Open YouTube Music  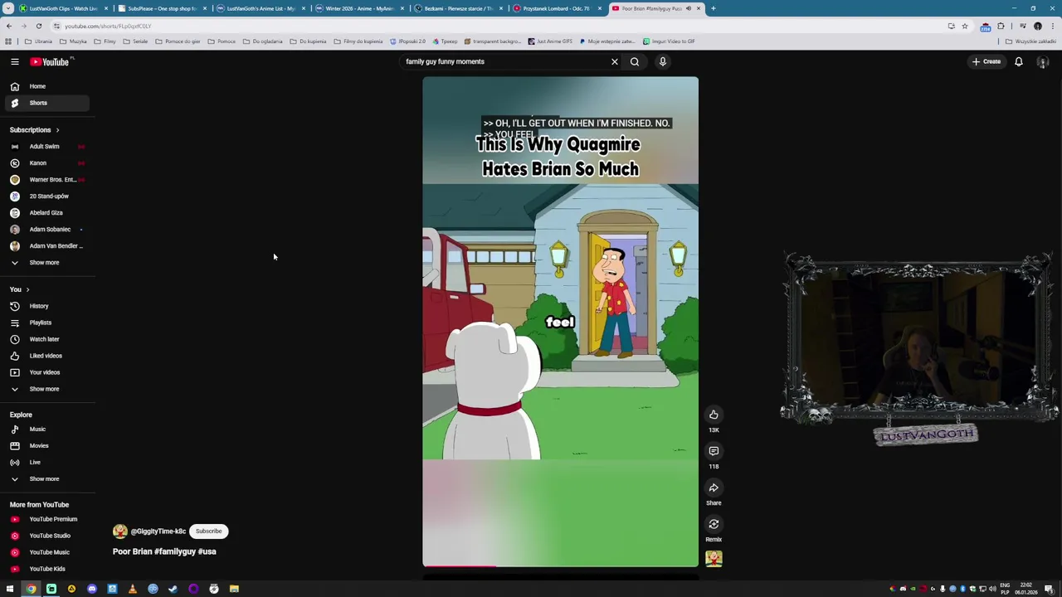(46, 552)
